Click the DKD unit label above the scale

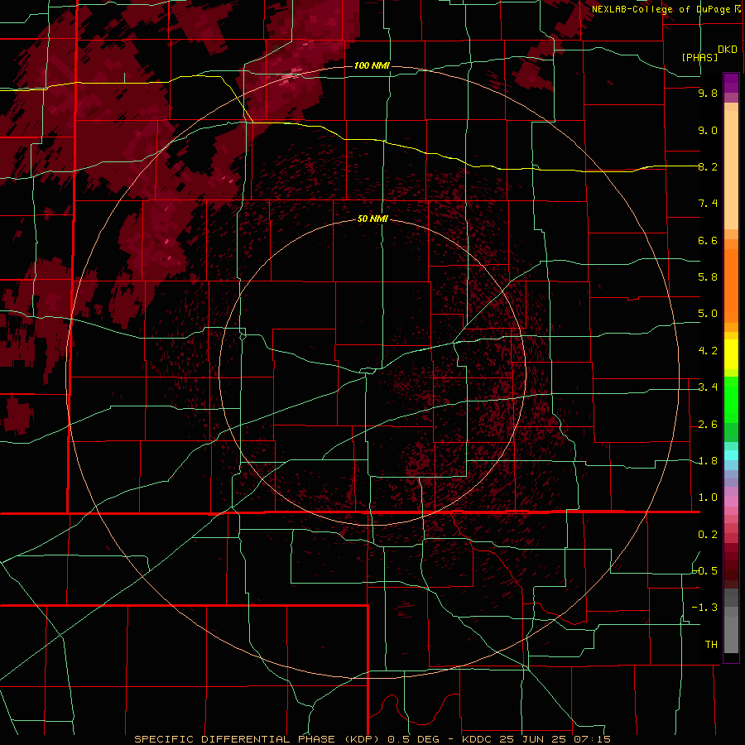[728, 50]
